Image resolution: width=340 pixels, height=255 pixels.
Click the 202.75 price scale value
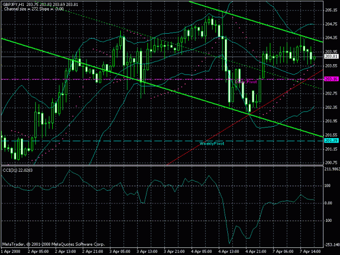point(331,94)
